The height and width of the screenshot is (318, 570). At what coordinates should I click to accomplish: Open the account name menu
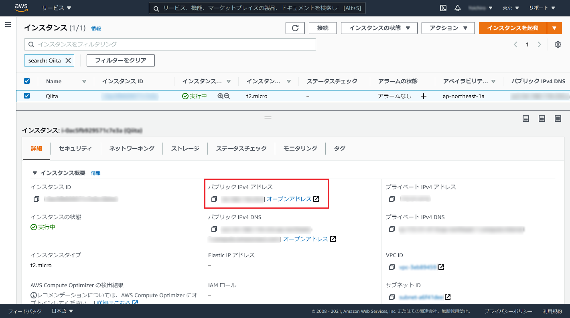481,8
